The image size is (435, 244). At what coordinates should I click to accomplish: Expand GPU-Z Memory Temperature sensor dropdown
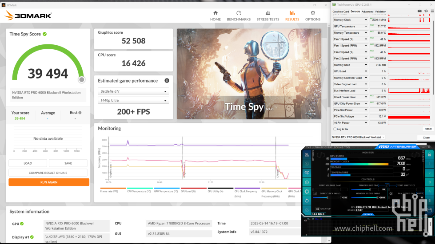[x=366, y=33]
